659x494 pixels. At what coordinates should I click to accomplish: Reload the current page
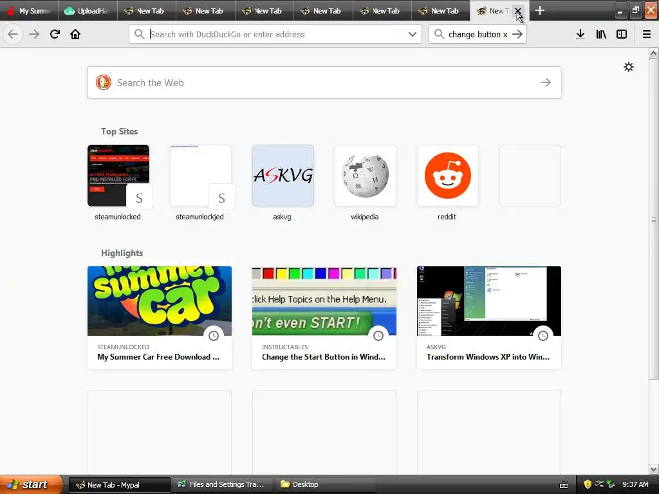coord(55,34)
